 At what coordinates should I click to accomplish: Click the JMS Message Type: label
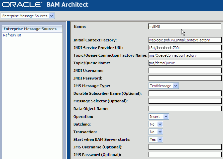(92, 86)
